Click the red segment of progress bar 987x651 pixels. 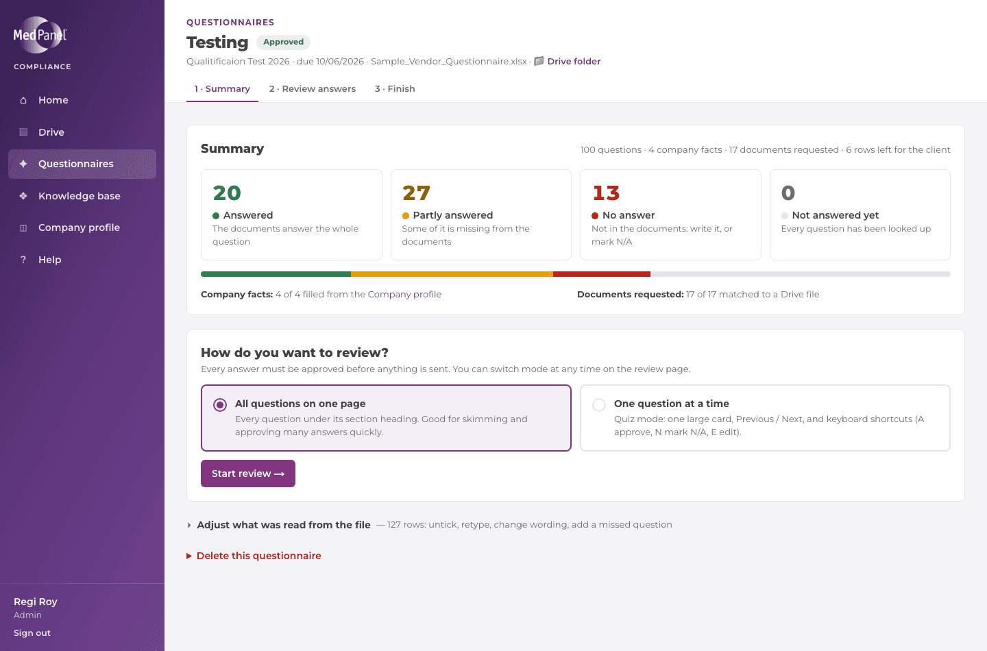click(x=602, y=274)
